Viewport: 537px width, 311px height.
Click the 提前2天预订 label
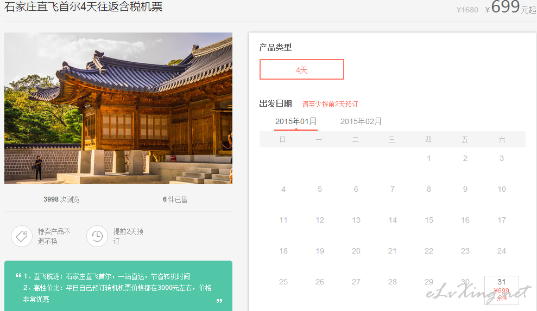click(128, 236)
